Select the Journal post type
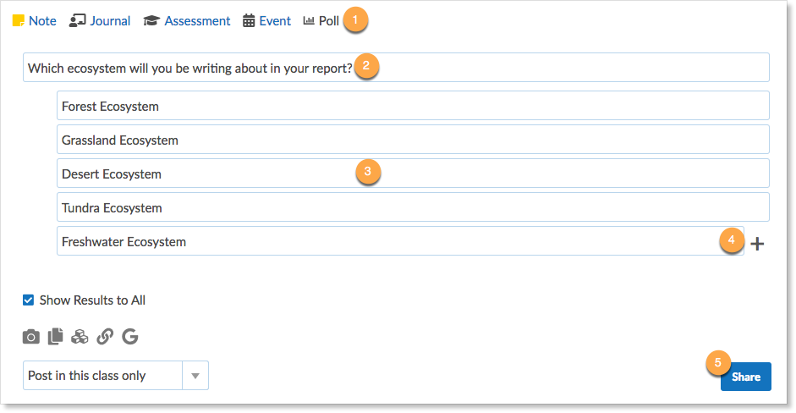This screenshot has width=796, height=413. click(x=100, y=21)
